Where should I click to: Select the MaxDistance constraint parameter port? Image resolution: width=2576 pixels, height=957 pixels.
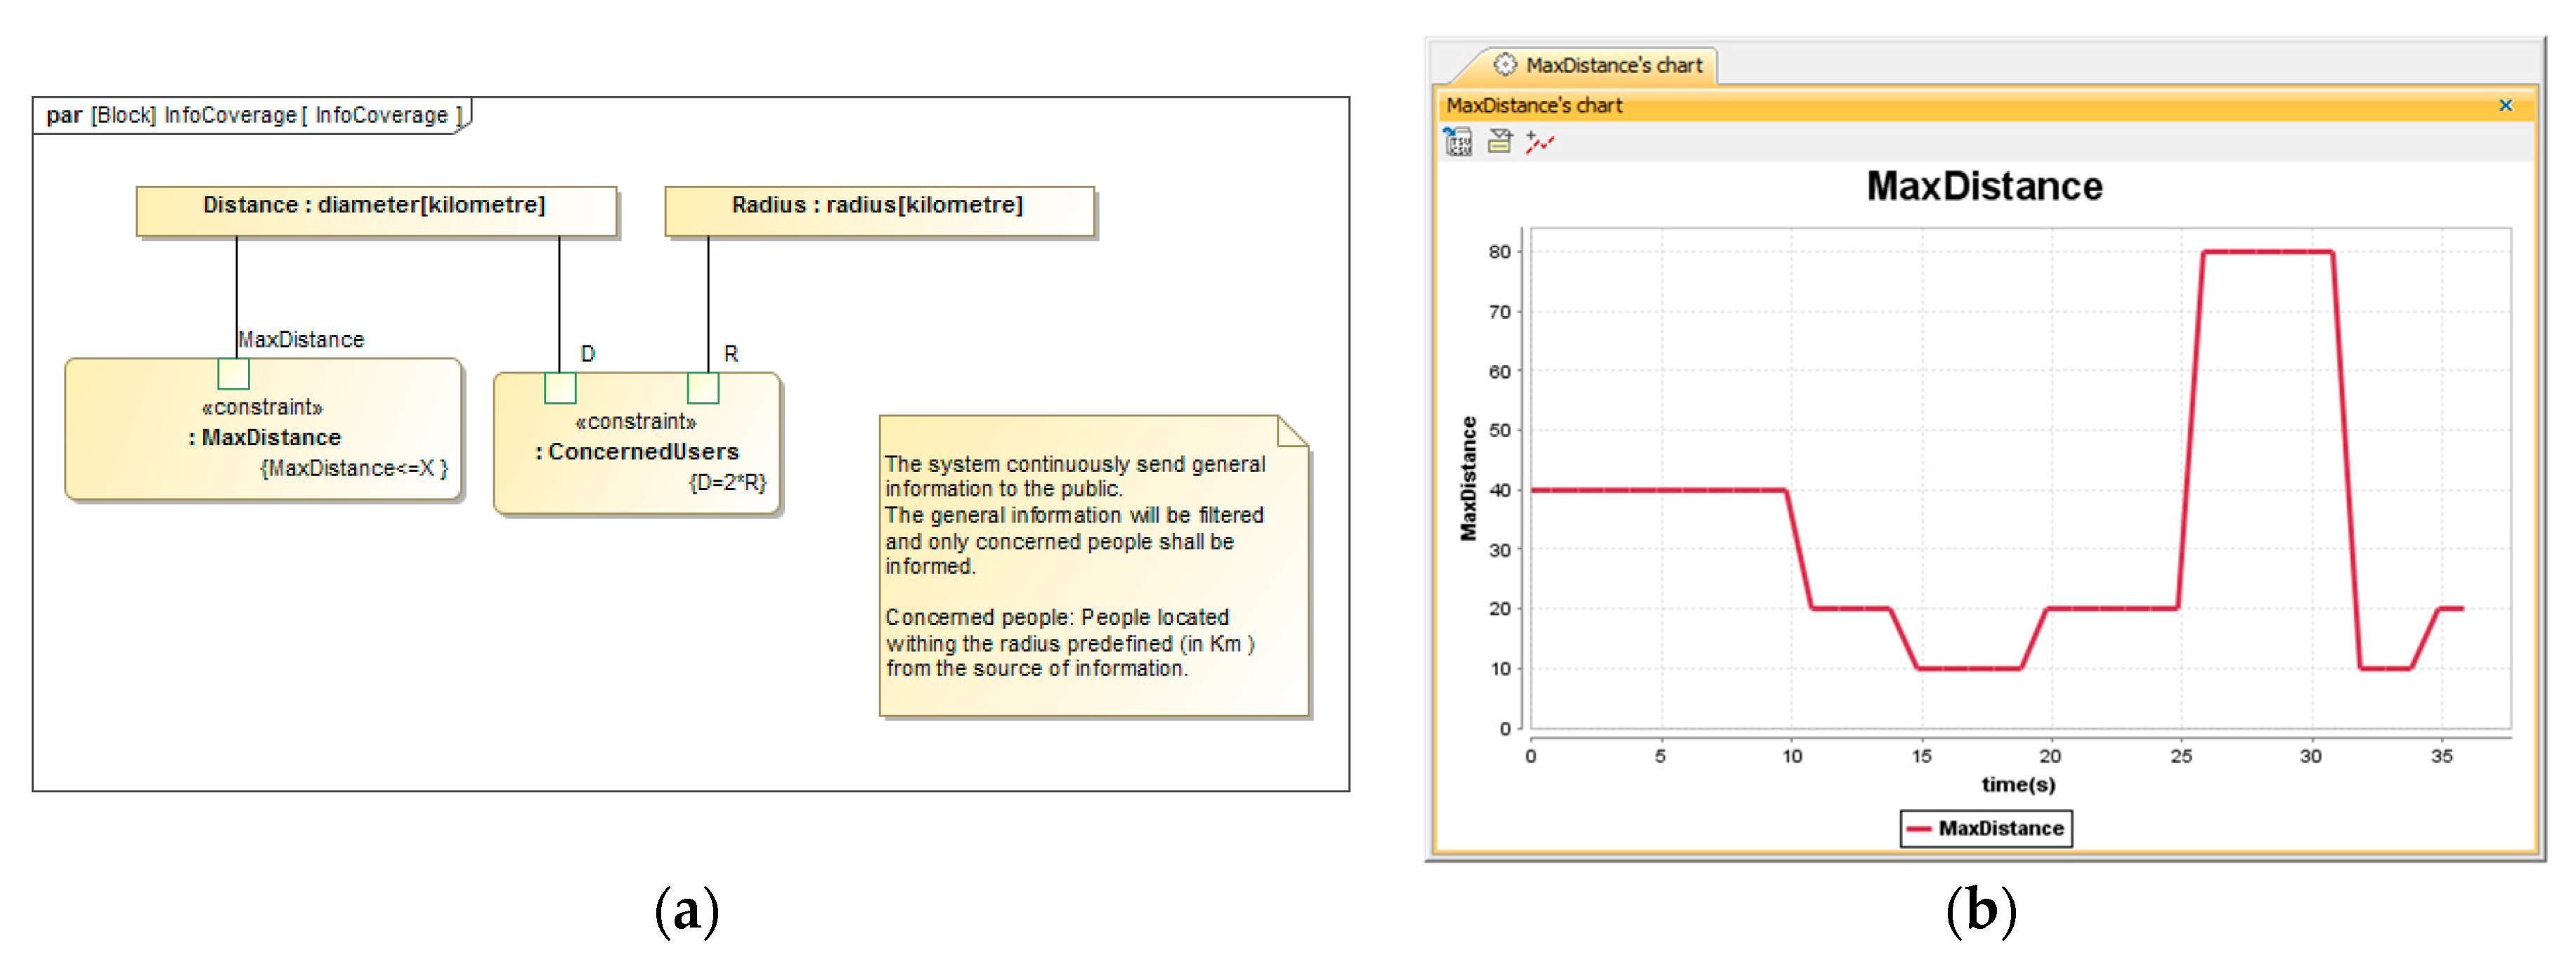[233, 374]
